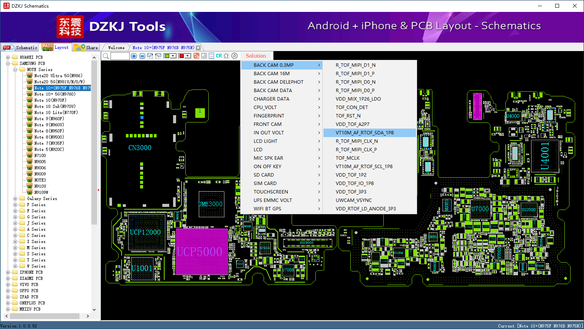Select BACK CAM 16M menu entry
584x329 pixels.
tap(282, 74)
